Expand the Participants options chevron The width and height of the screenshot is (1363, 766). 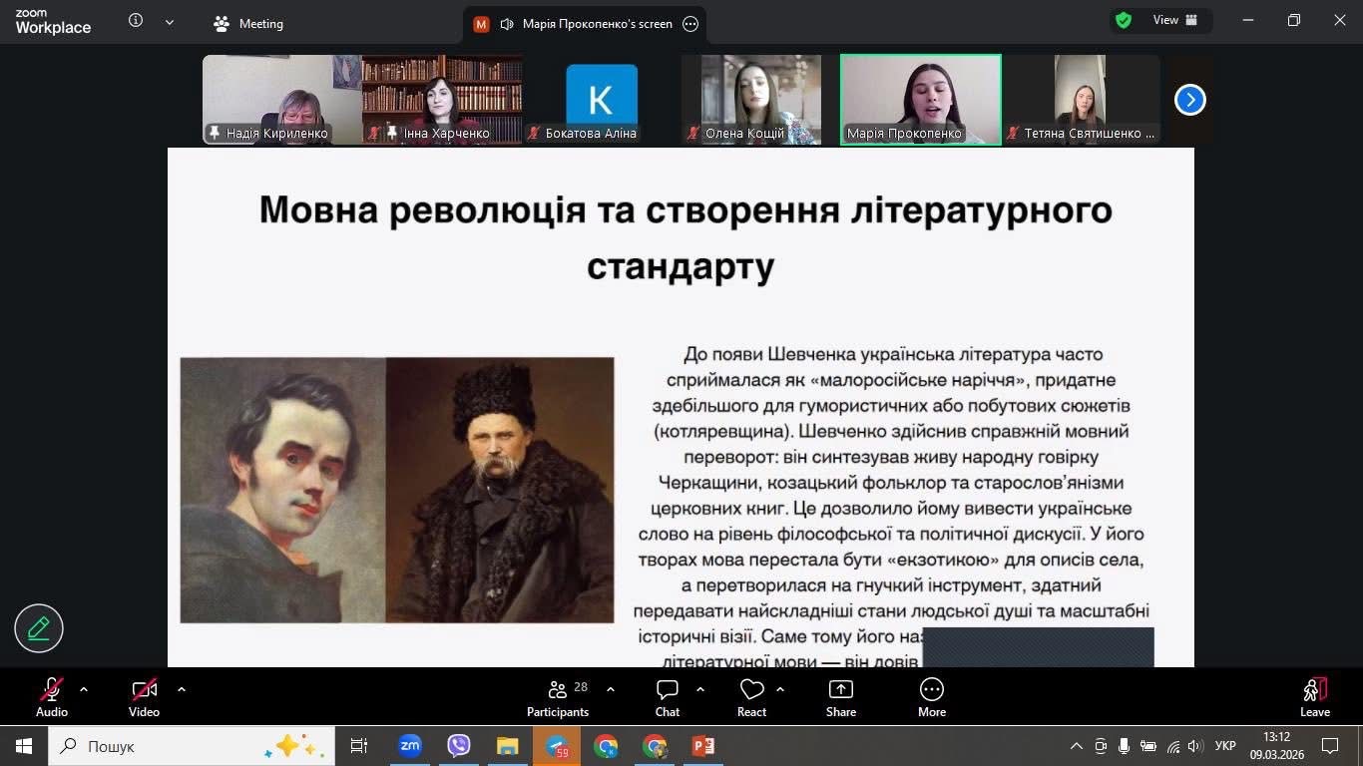coord(611,689)
